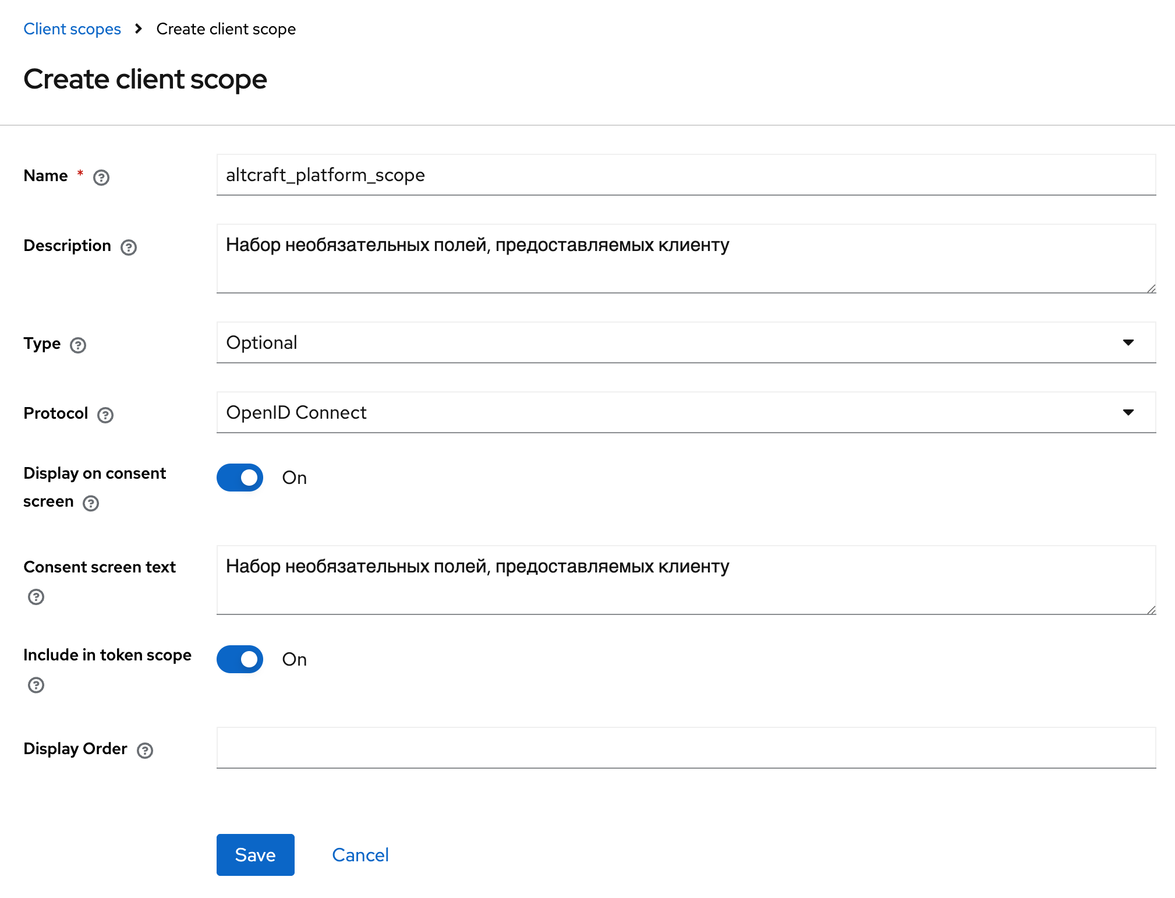Click the Cancel link
Image resolution: width=1175 pixels, height=898 pixels.
[x=360, y=855]
